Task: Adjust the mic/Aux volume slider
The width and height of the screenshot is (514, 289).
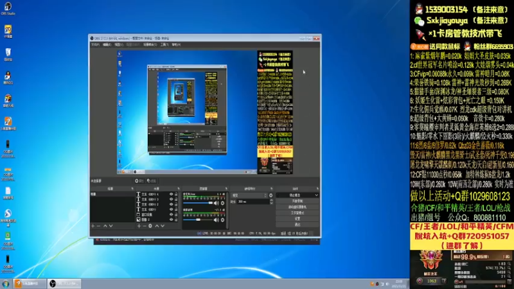Action: click(198, 203)
